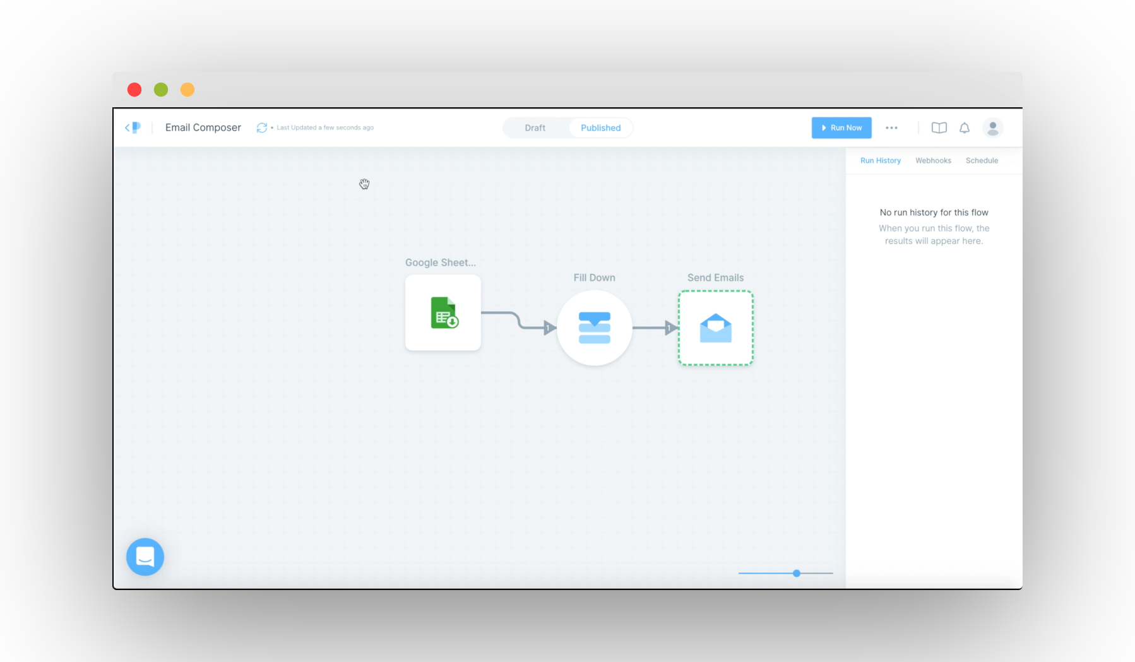This screenshot has width=1135, height=662.
Task: Click the canvas zoom slider handle
Action: point(797,573)
